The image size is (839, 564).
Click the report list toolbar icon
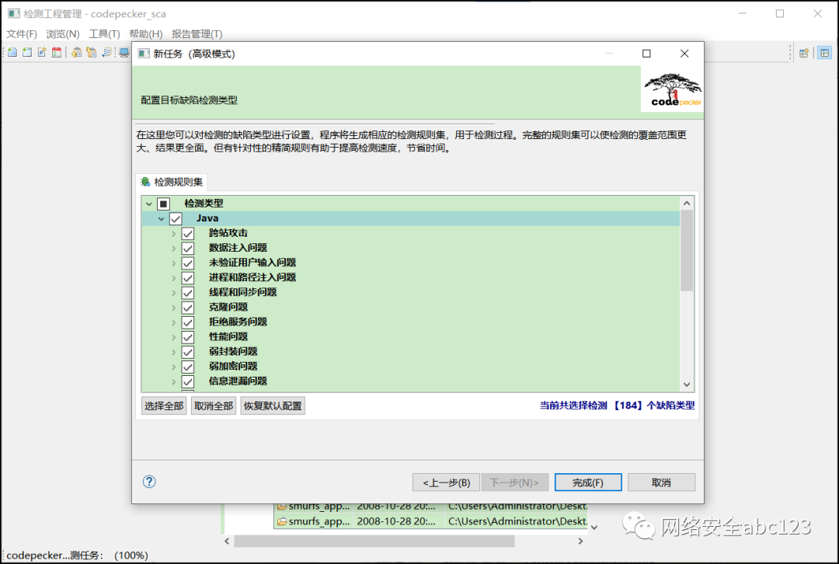click(106, 52)
